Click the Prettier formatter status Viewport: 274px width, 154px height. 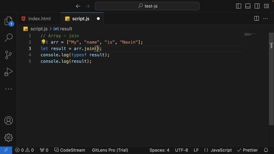[x=247, y=150]
